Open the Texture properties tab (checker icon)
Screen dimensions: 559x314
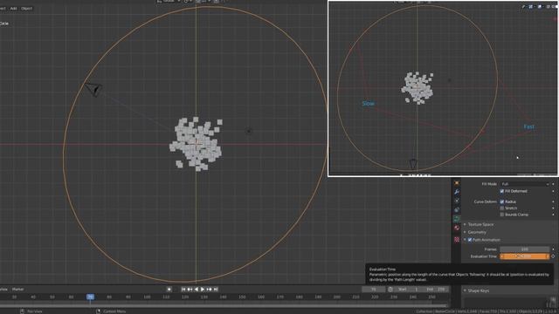pos(457,240)
